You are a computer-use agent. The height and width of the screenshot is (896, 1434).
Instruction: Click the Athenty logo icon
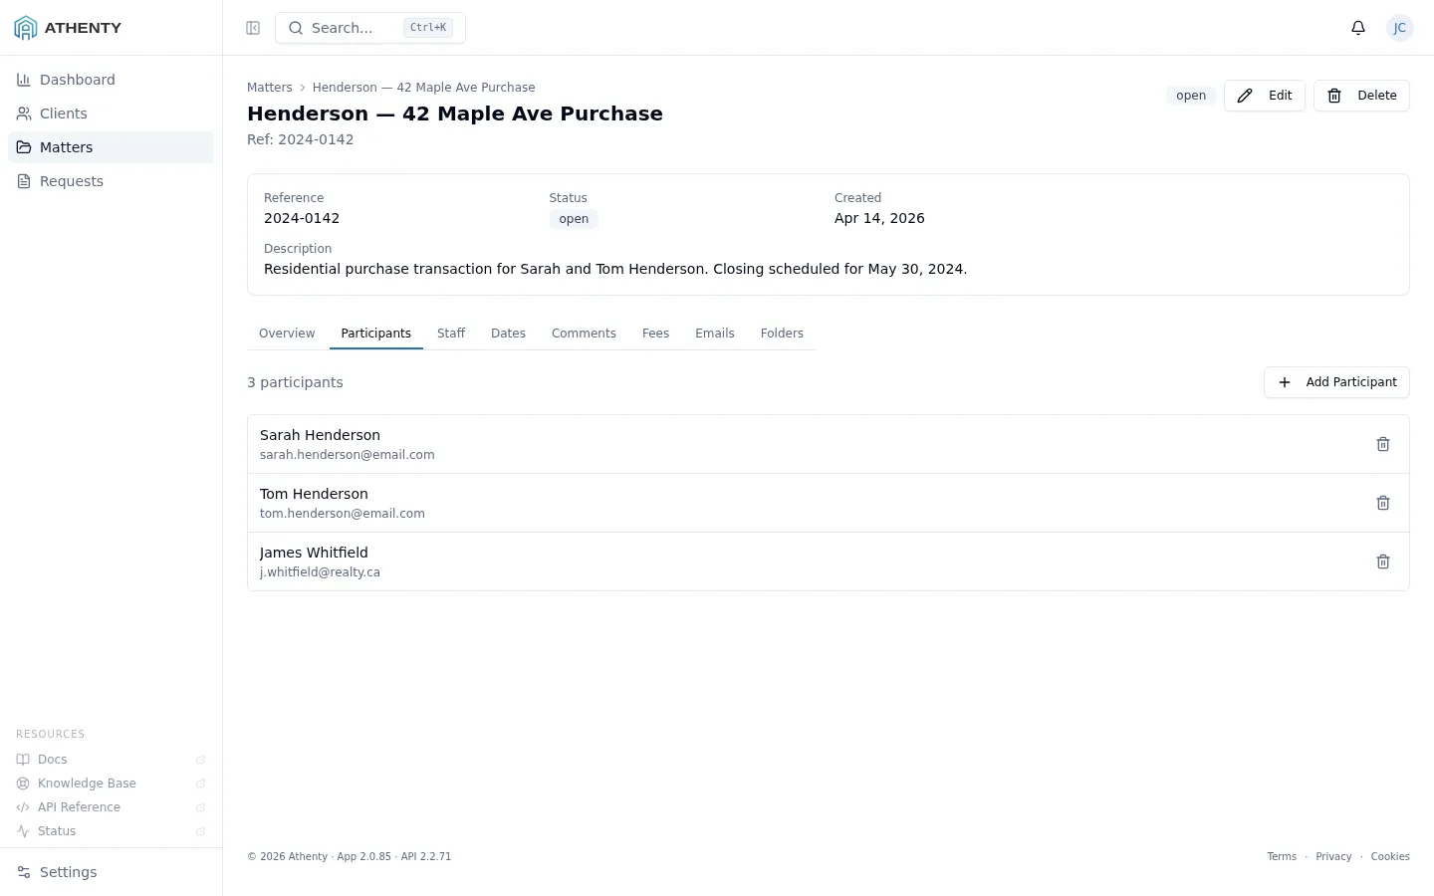(x=26, y=28)
